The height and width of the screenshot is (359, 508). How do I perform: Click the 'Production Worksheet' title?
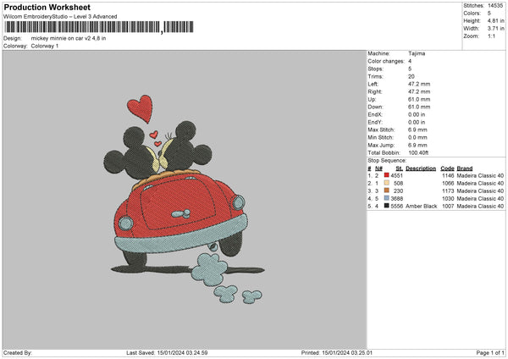47,7
